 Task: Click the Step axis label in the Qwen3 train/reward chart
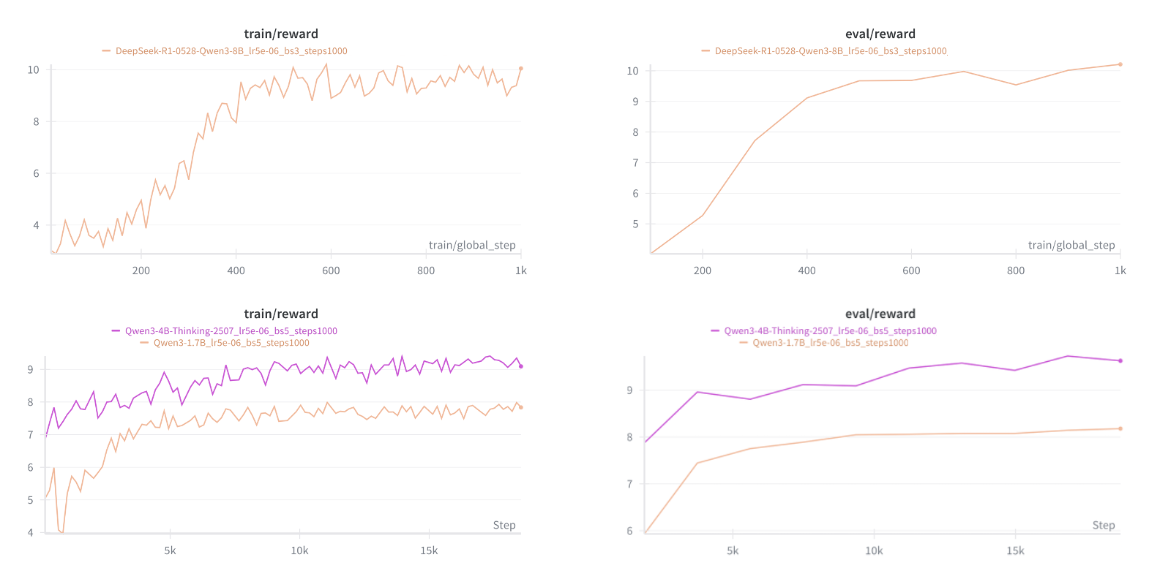pos(504,525)
